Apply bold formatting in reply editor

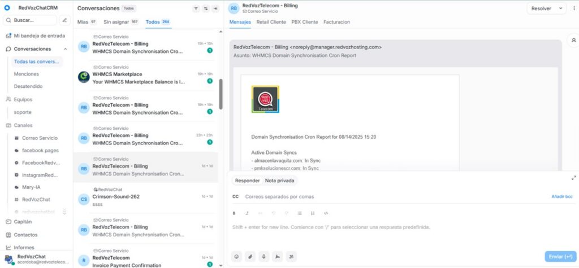click(x=234, y=213)
